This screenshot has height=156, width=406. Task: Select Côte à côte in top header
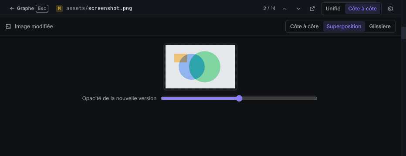pyautogui.click(x=362, y=9)
